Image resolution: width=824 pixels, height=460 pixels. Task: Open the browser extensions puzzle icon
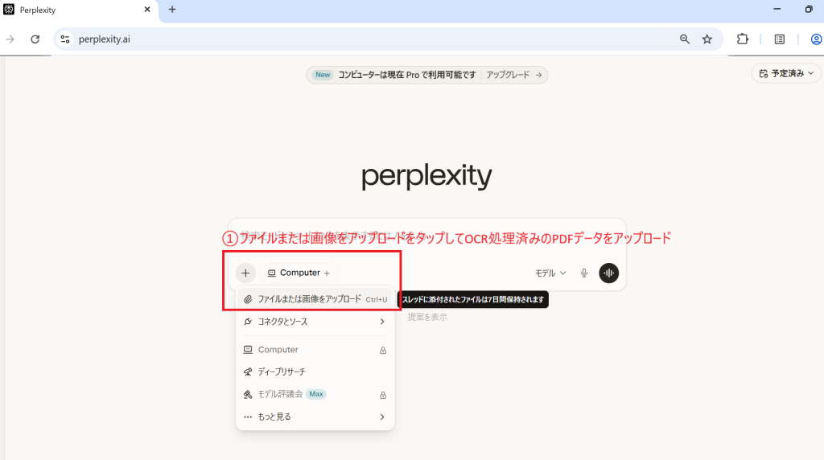pyautogui.click(x=743, y=39)
